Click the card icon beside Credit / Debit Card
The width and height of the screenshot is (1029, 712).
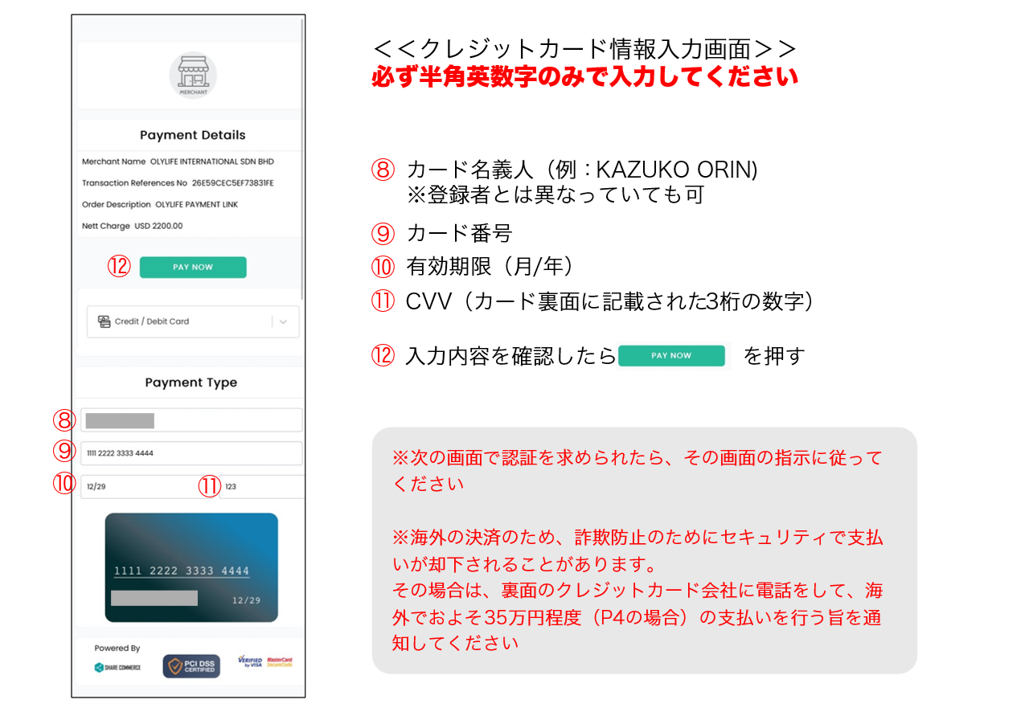(105, 321)
